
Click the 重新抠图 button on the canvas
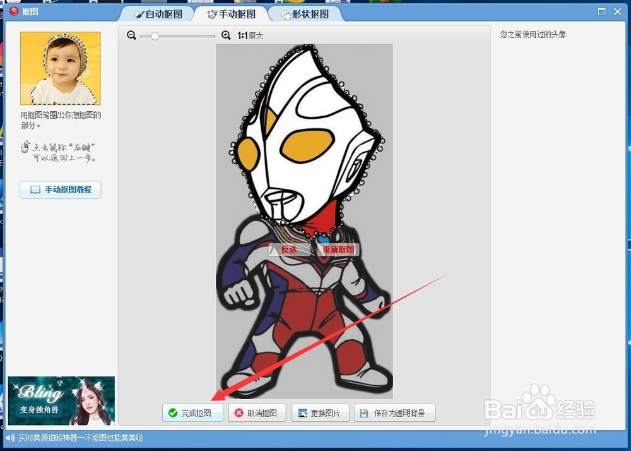tap(338, 250)
